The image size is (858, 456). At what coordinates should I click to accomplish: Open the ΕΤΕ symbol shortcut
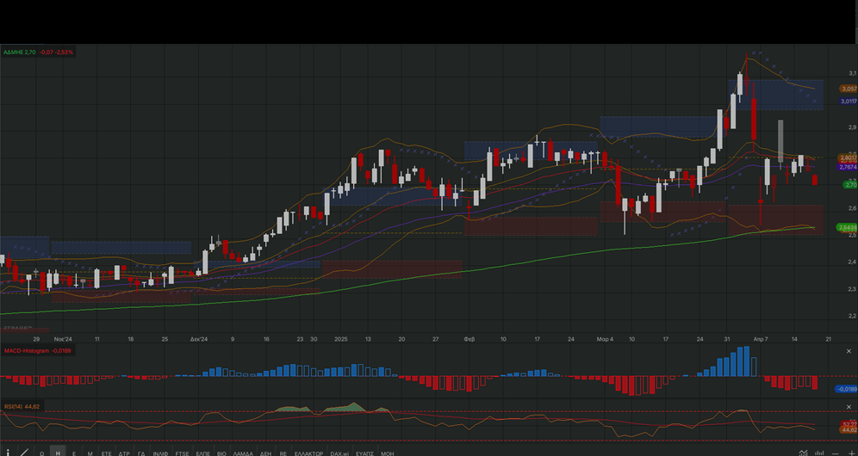[106, 453]
